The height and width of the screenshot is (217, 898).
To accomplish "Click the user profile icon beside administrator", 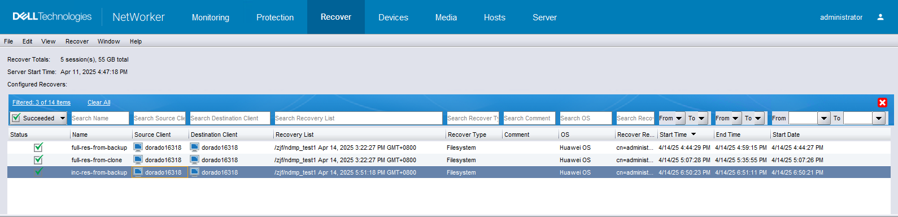I will [880, 17].
